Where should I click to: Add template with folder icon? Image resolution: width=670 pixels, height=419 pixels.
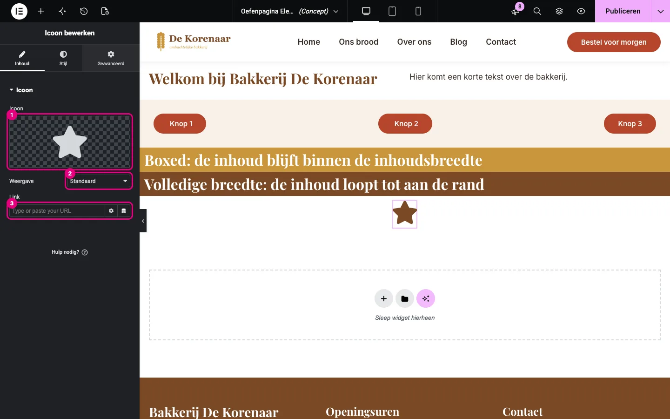[x=405, y=299]
